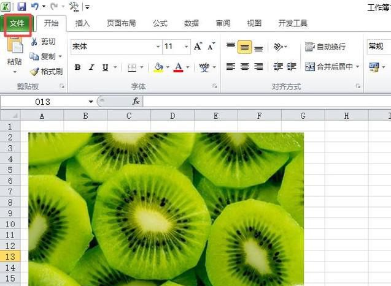The width and height of the screenshot is (391, 286).
Task: Click the decrease indent icon
Action: pos(278,66)
